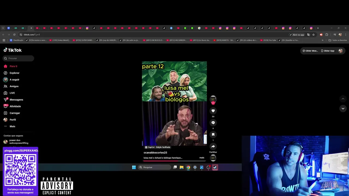The height and width of the screenshot is (196, 349).
Task: Open the ocanaldoscortes25 username link
Action: [155, 153]
